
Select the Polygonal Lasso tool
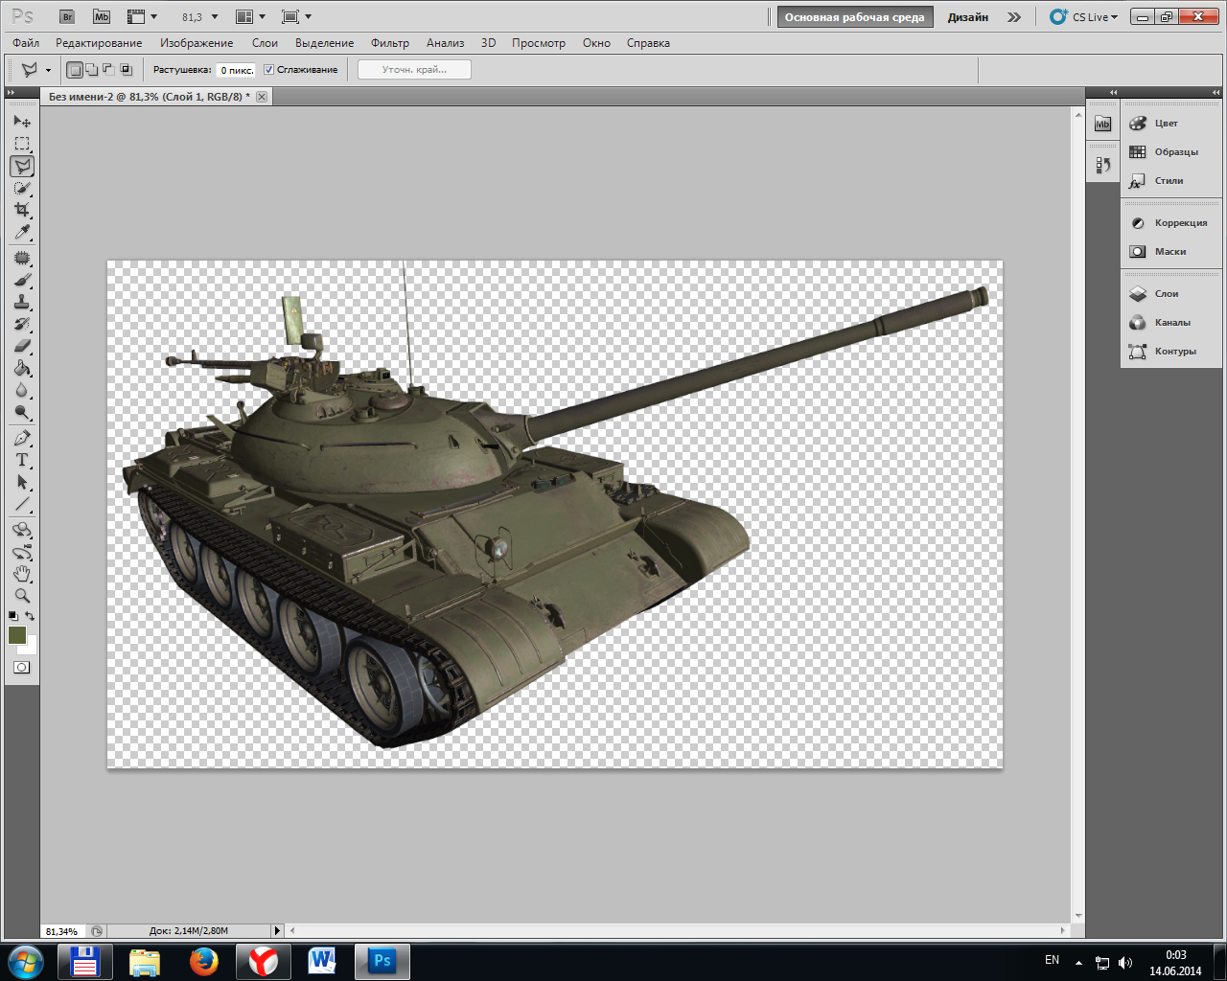(22, 167)
